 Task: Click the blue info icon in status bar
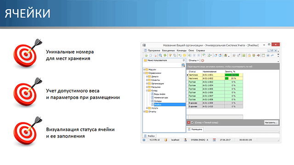[x=144, y=140]
